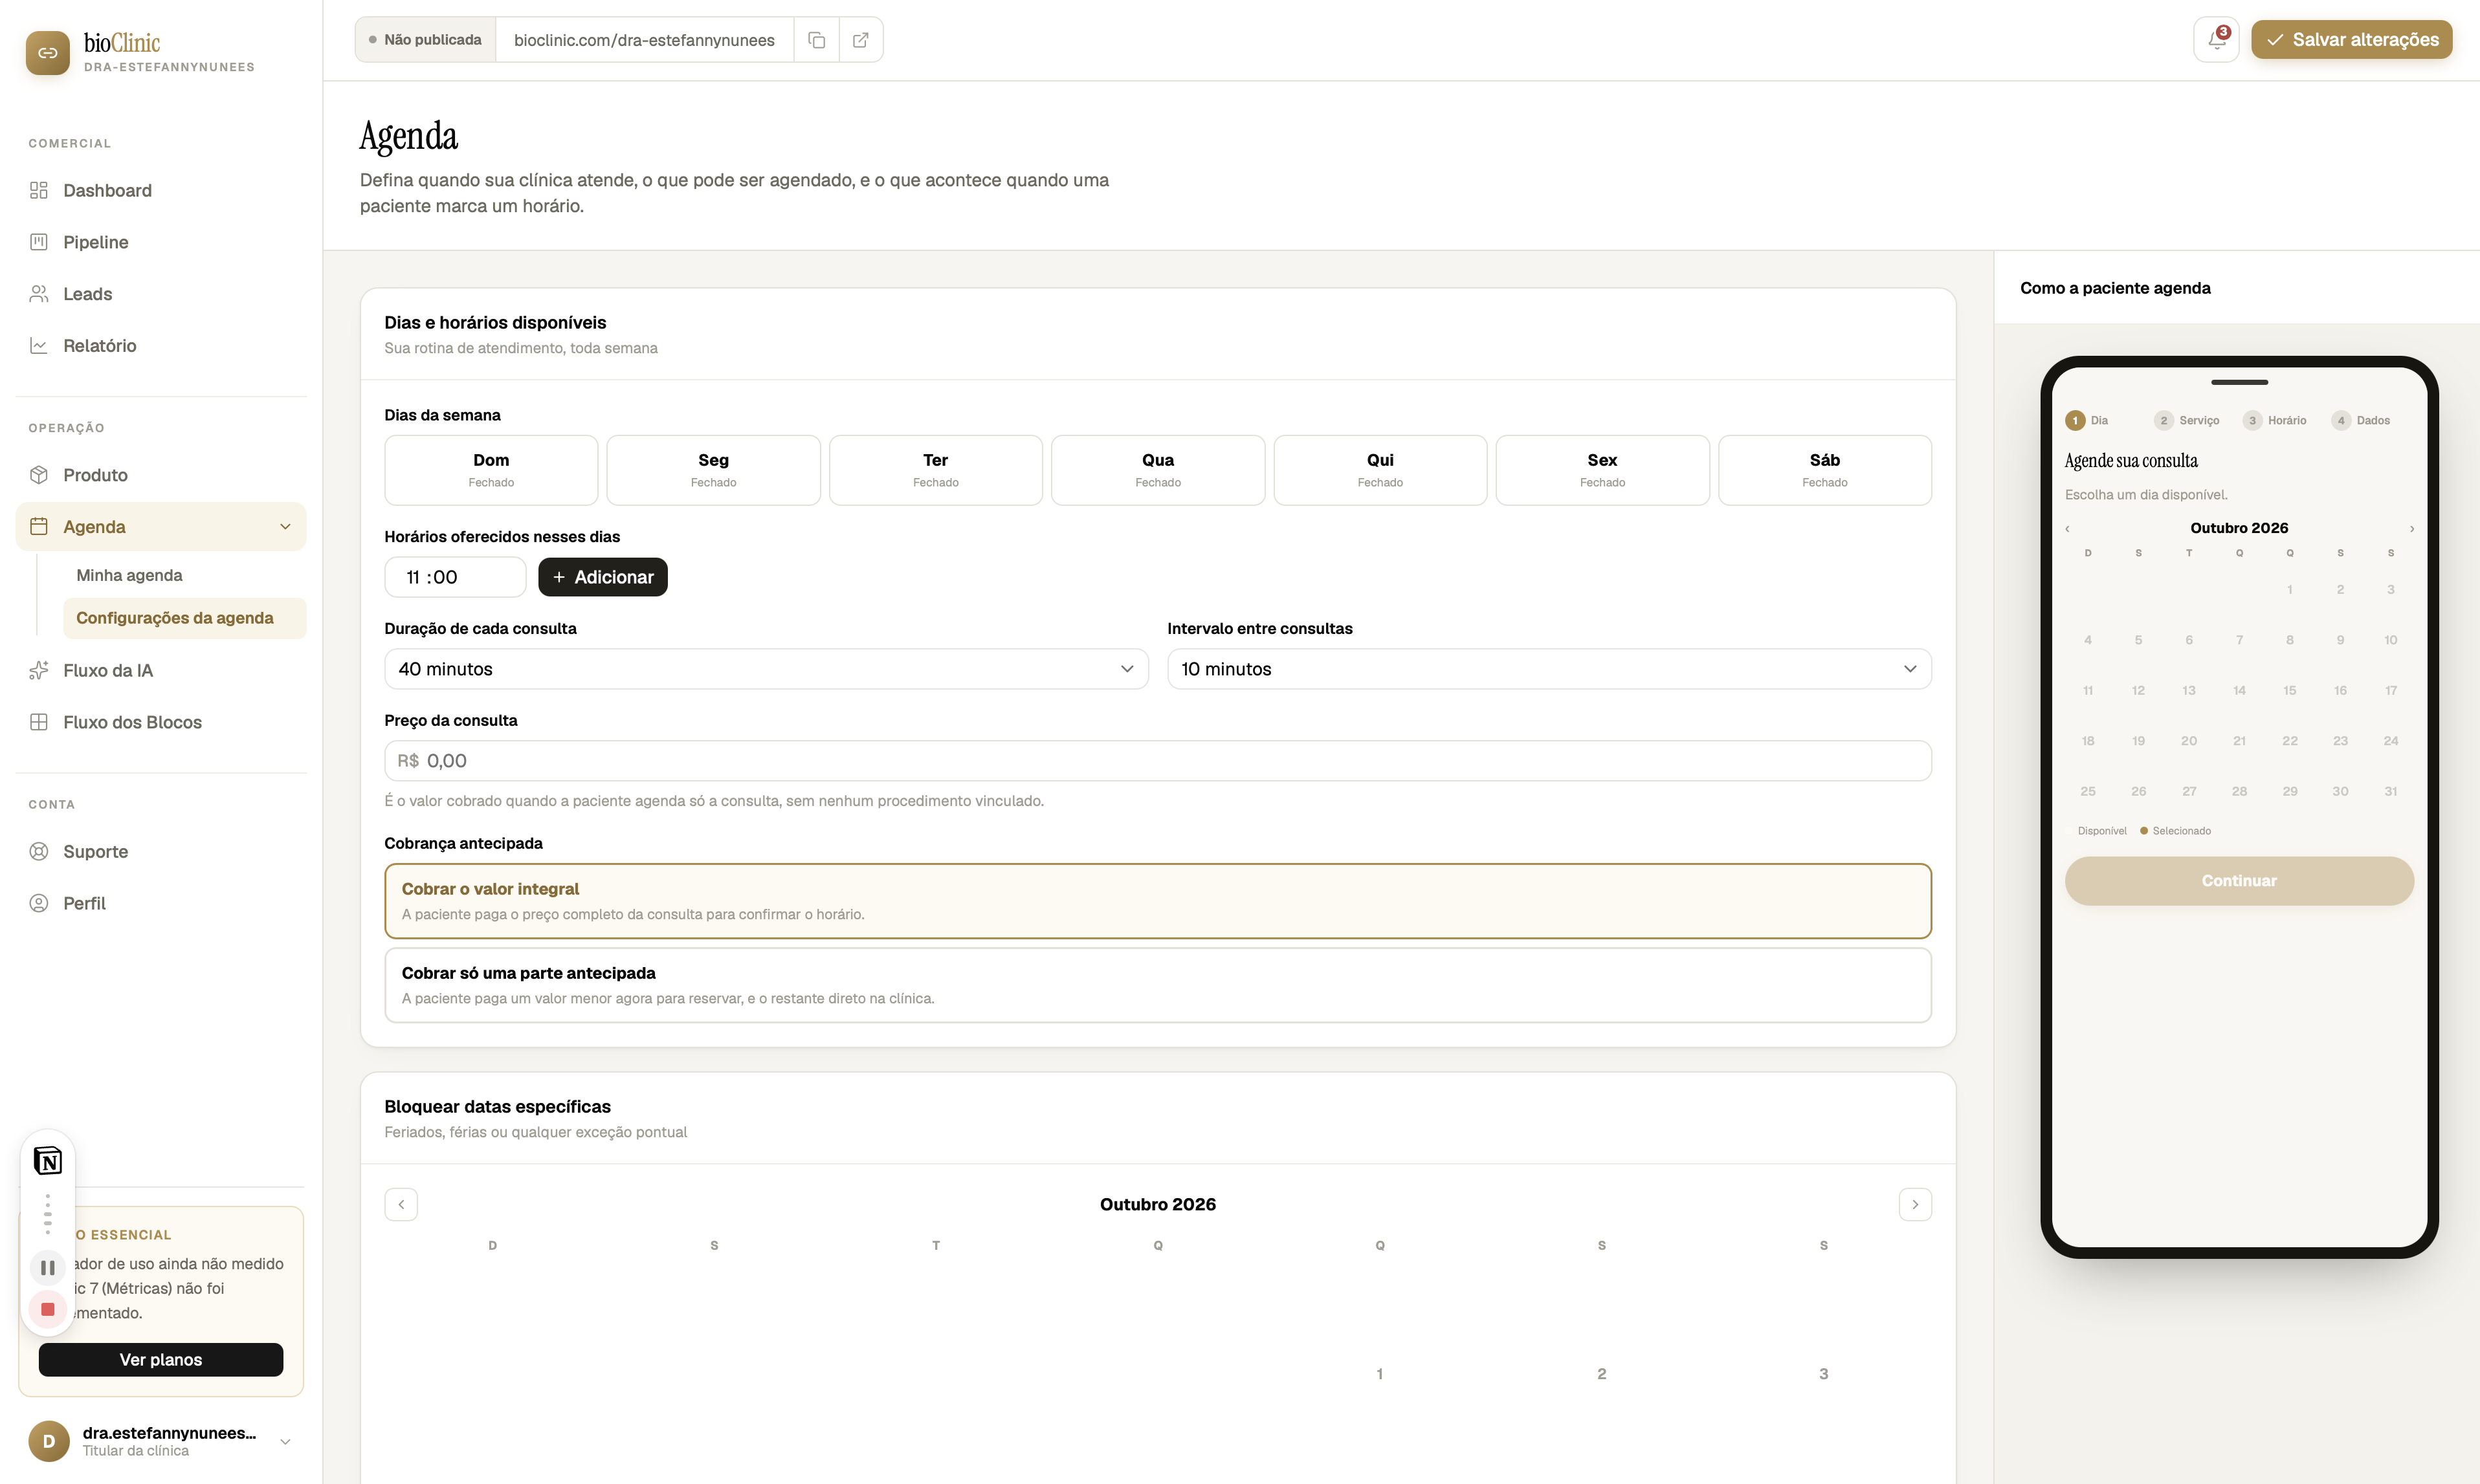Click the Notion recorder icon

[x=47, y=1161]
